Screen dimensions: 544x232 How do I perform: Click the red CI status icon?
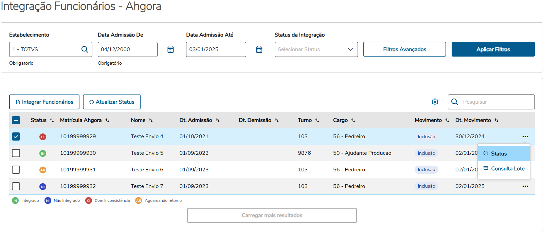tap(43, 137)
